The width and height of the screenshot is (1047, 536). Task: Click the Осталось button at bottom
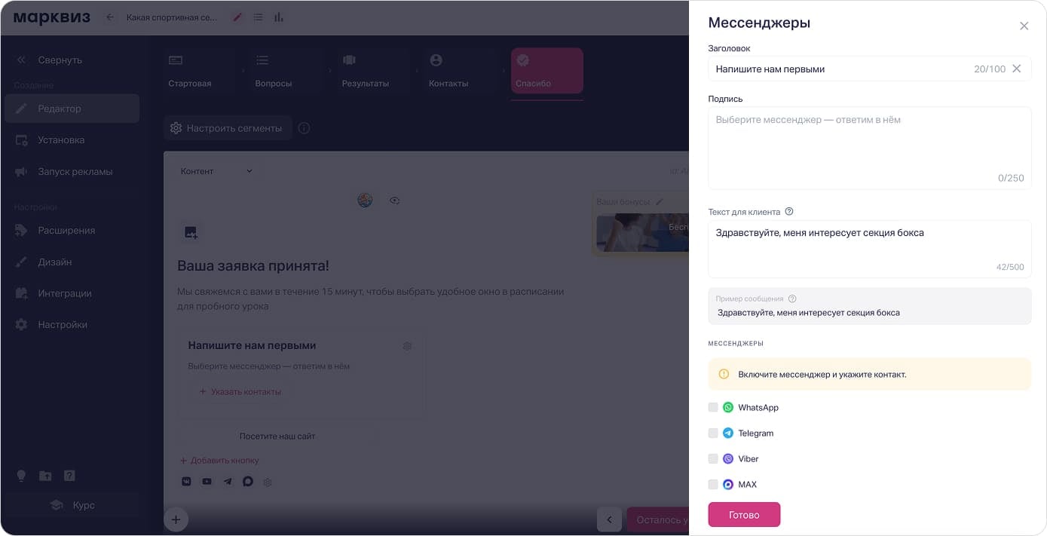coord(658,519)
